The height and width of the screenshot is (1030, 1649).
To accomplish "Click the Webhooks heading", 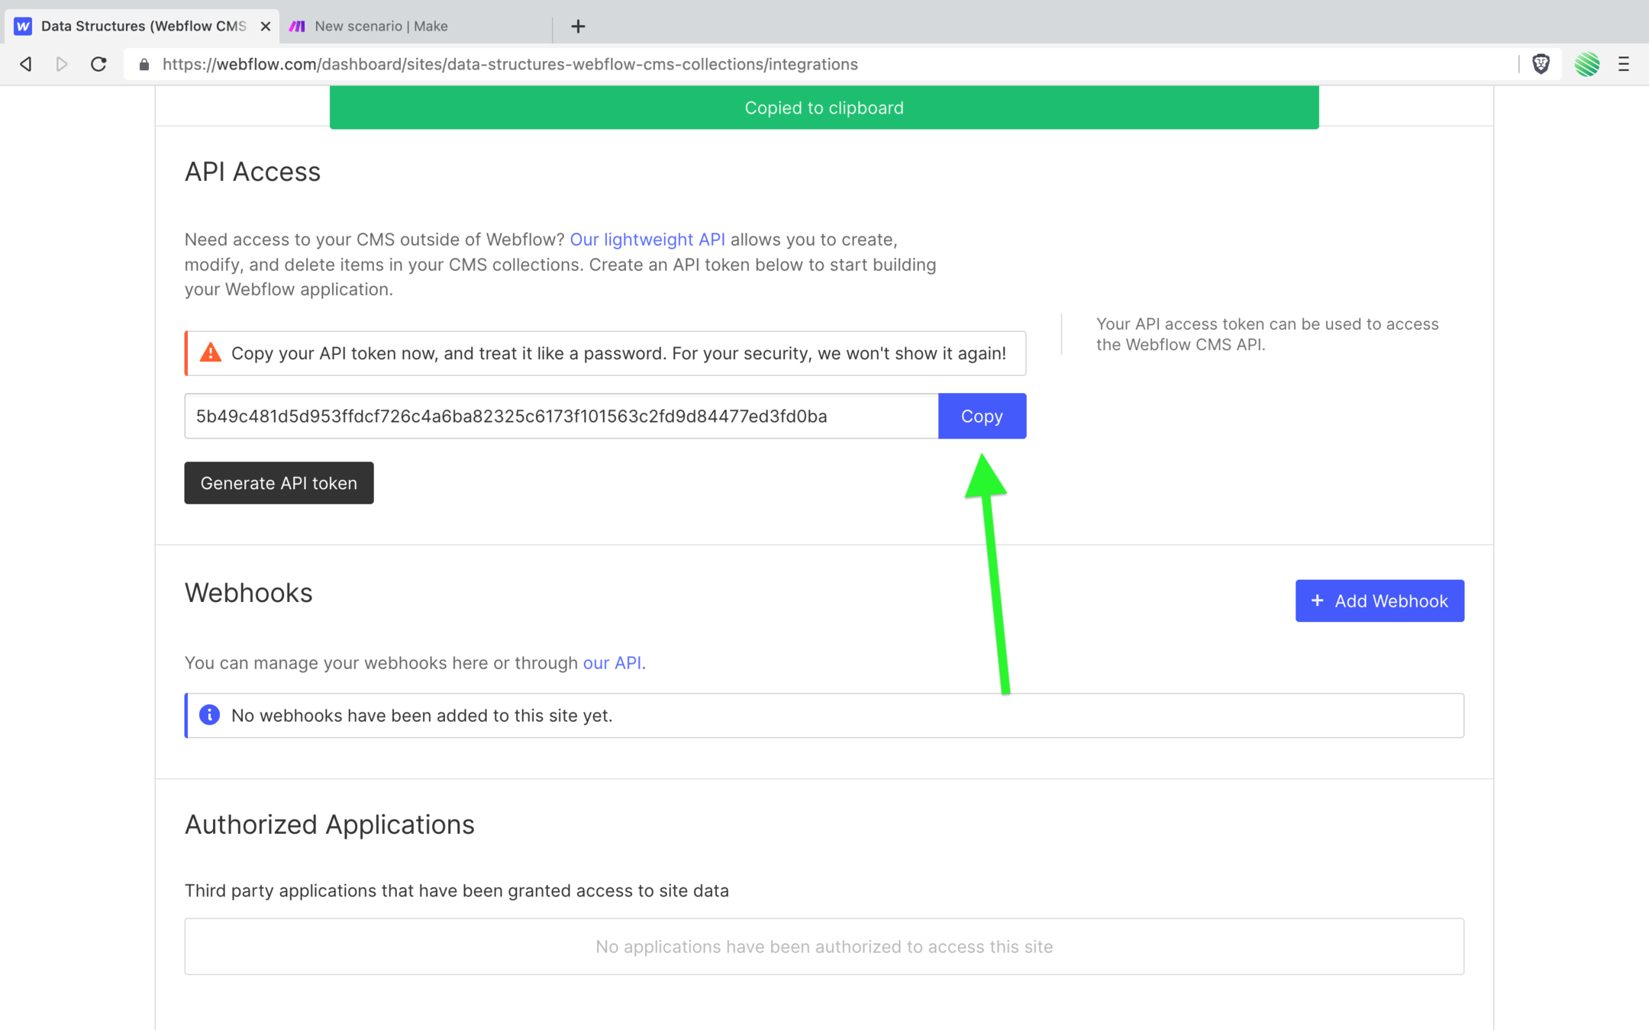I will pos(249,593).
